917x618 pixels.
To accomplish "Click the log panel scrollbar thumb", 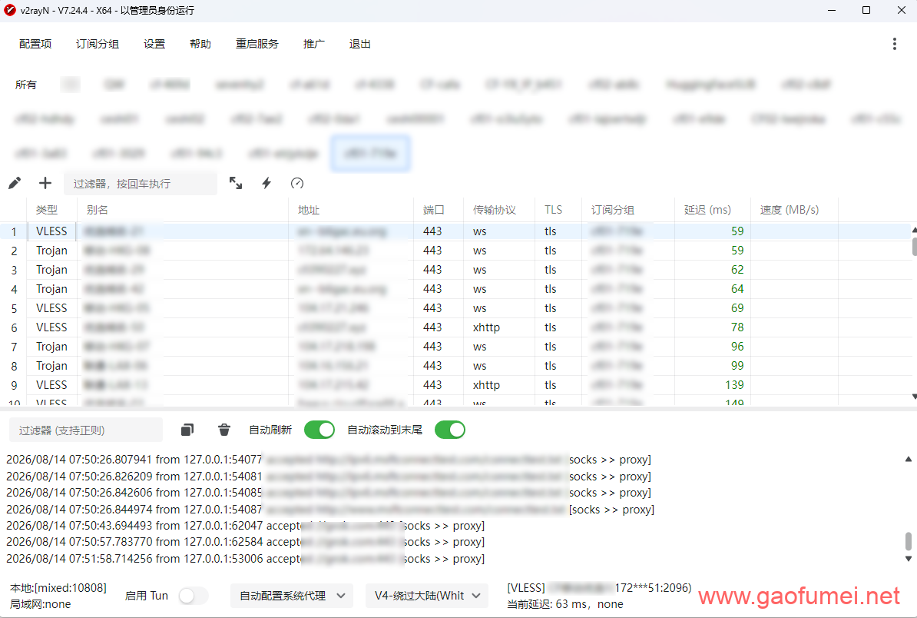I will (x=909, y=541).
